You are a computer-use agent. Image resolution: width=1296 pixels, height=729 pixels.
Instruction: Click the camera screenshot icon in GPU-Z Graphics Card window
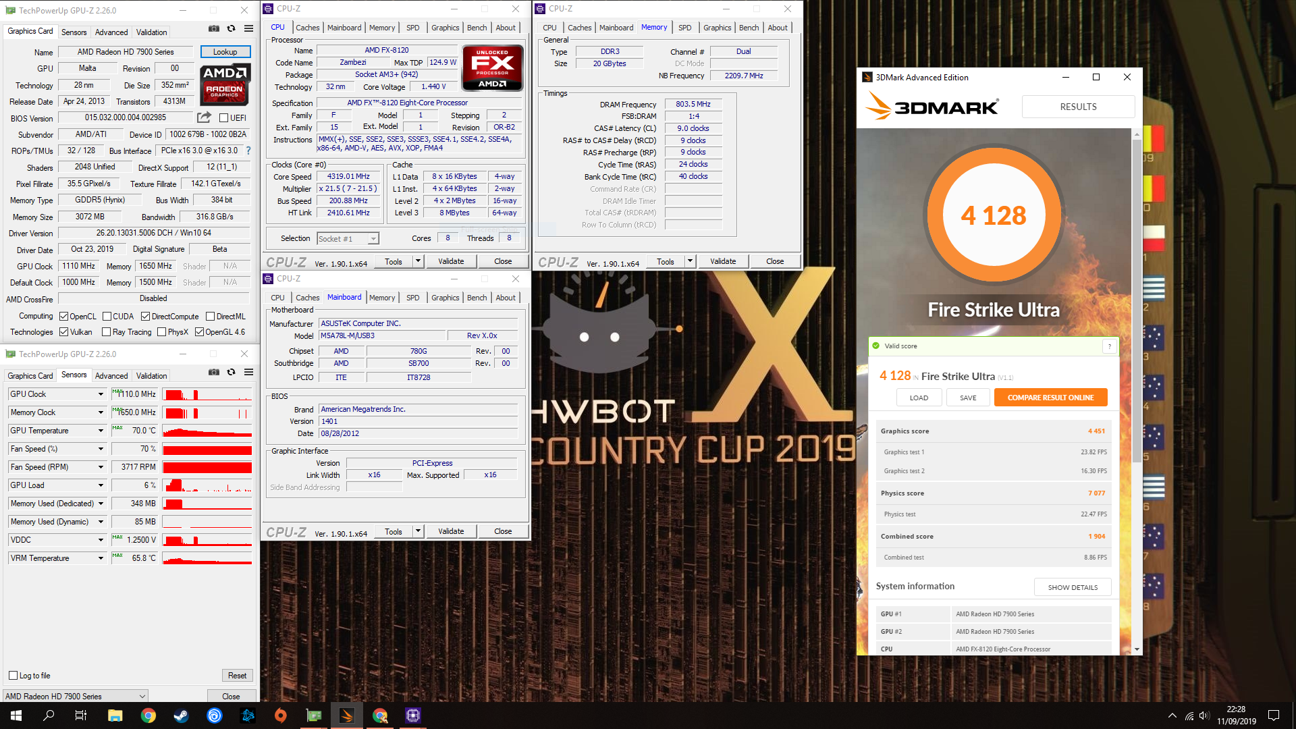pyautogui.click(x=214, y=29)
